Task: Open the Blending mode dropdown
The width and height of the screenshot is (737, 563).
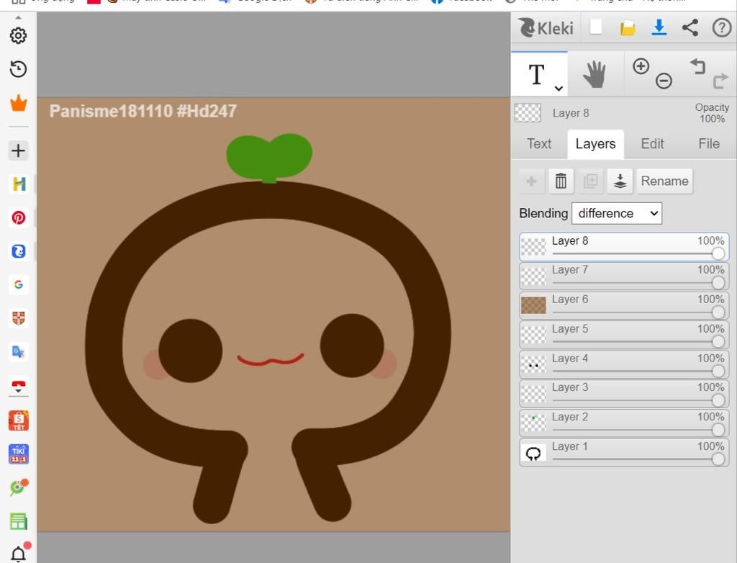Action: [x=617, y=214]
